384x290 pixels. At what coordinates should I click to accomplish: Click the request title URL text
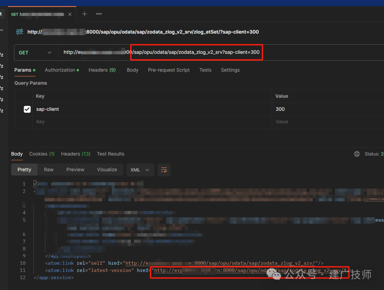coord(143,32)
